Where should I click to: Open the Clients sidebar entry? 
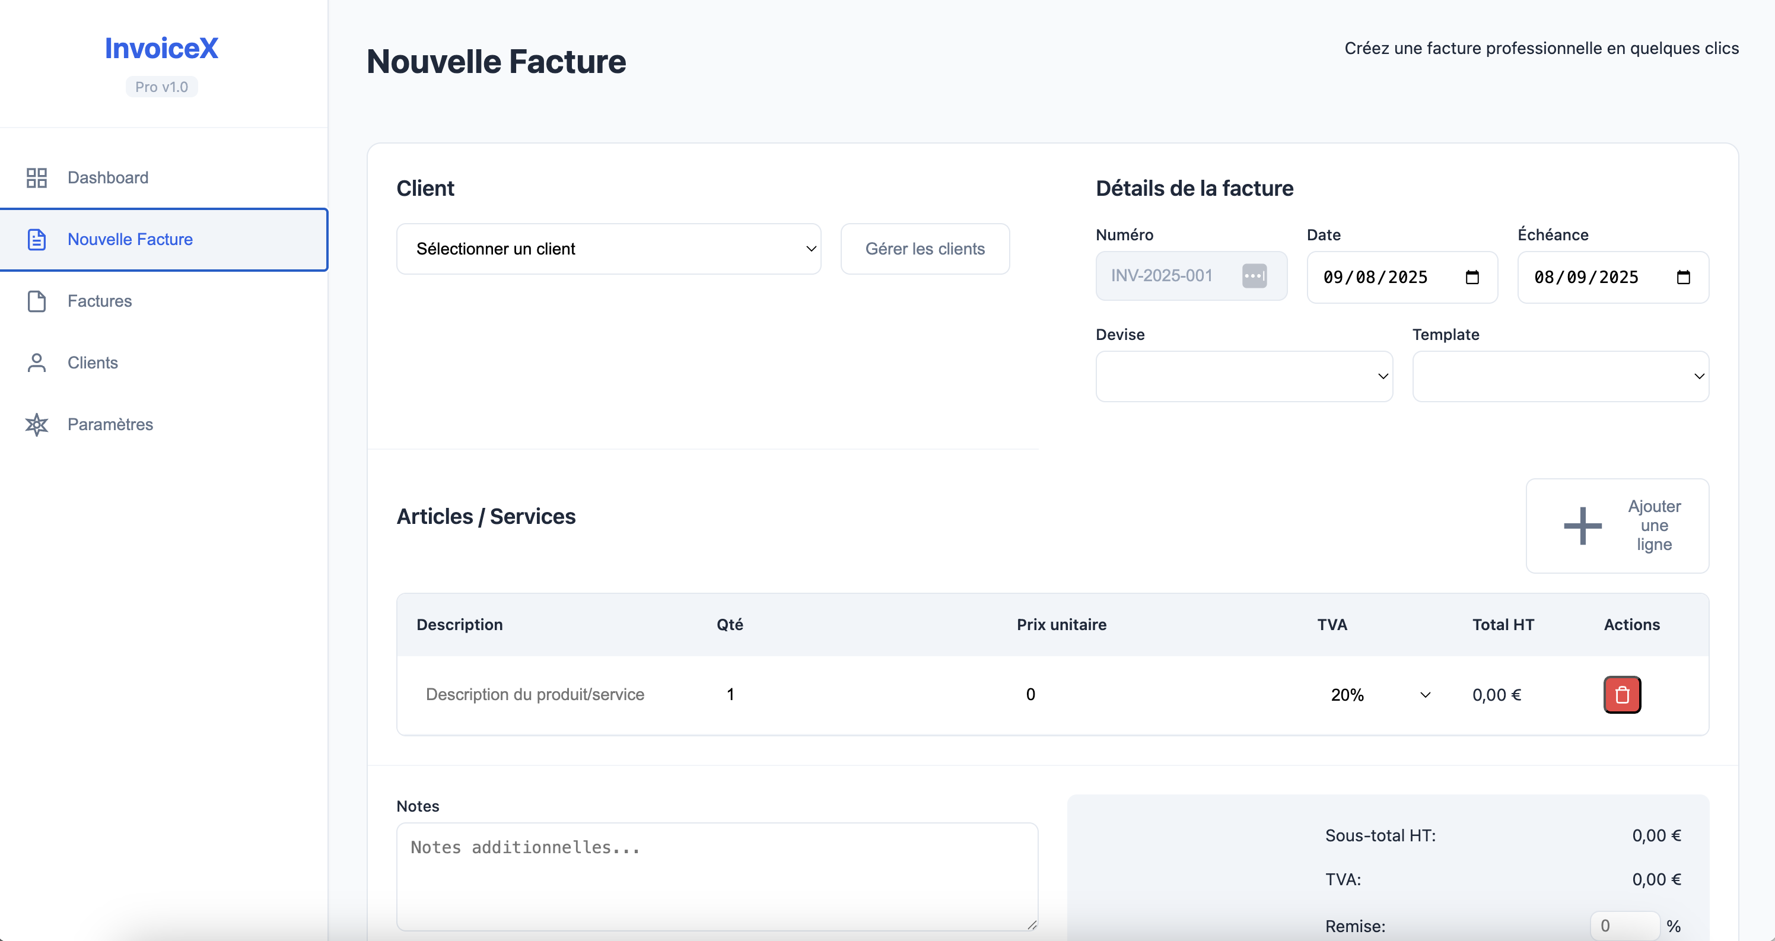[x=164, y=363]
